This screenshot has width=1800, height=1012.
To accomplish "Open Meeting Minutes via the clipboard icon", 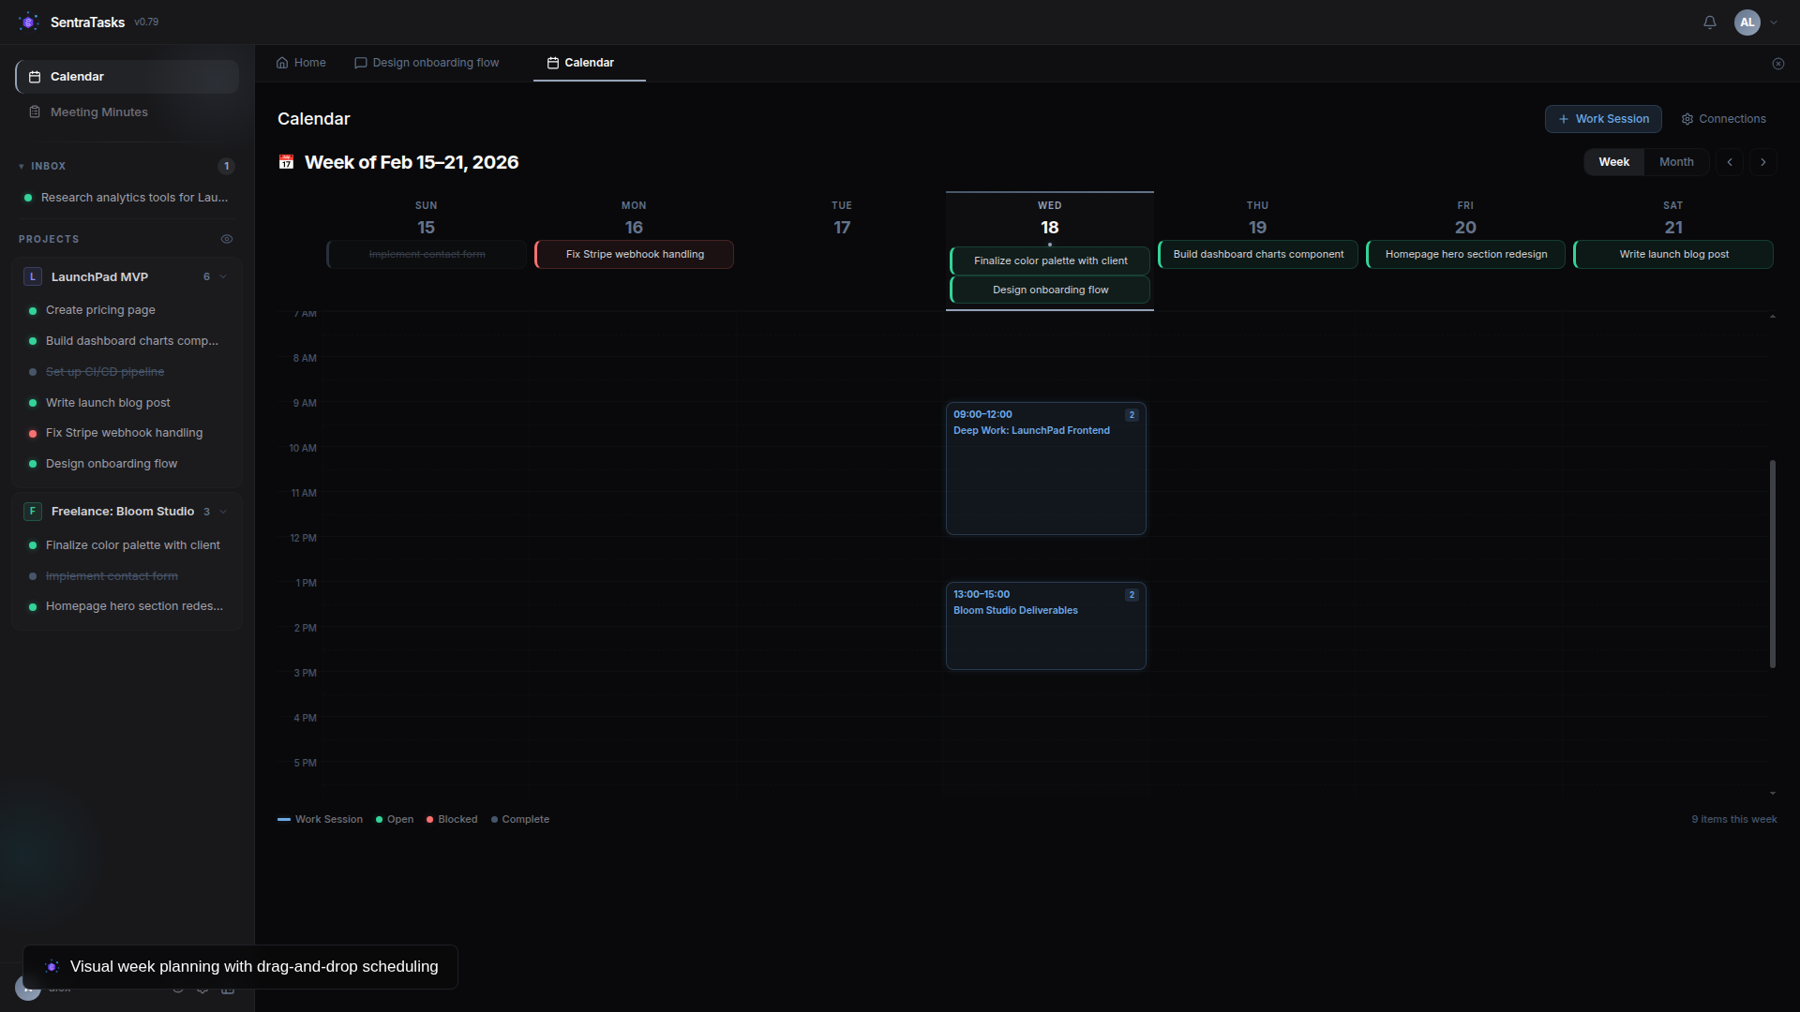I will click(35, 112).
